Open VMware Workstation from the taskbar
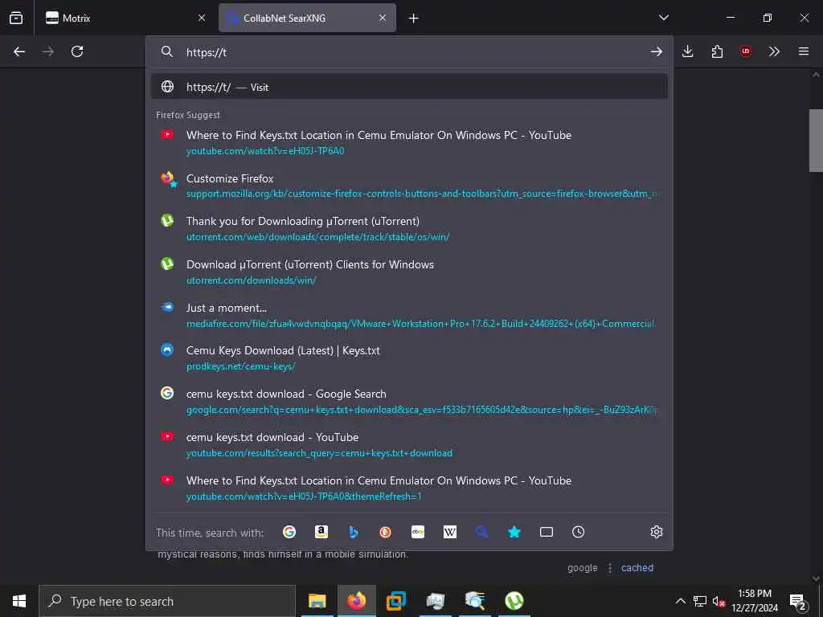Image resolution: width=823 pixels, height=617 pixels. [x=395, y=601]
